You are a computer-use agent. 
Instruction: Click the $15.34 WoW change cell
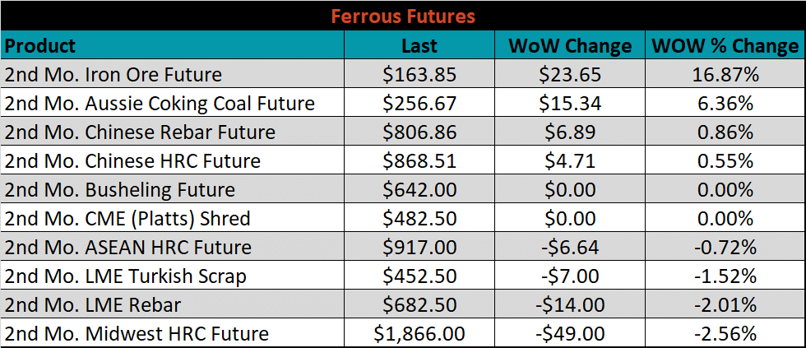[570, 103]
